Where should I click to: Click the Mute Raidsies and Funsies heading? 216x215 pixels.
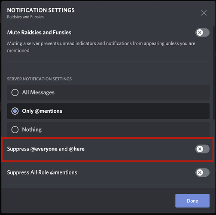[x=39, y=32]
